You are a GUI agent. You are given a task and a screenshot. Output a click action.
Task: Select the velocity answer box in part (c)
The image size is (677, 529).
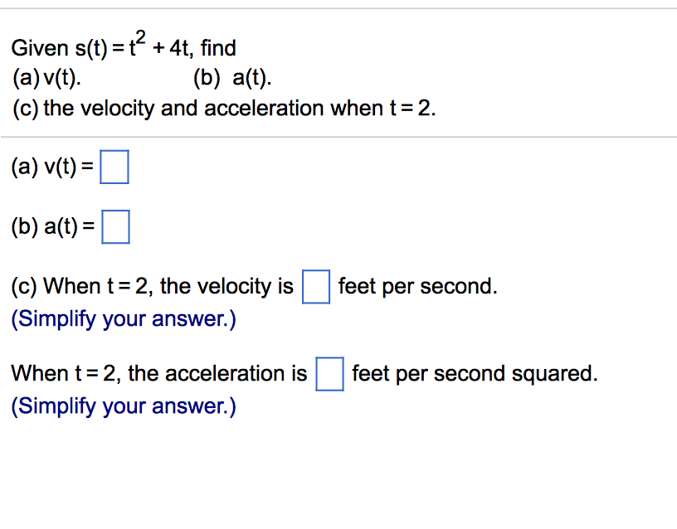pos(315,286)
